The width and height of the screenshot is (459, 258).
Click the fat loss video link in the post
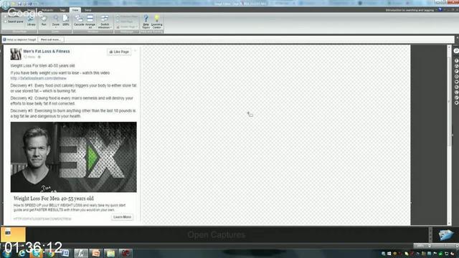pos(38,78)
